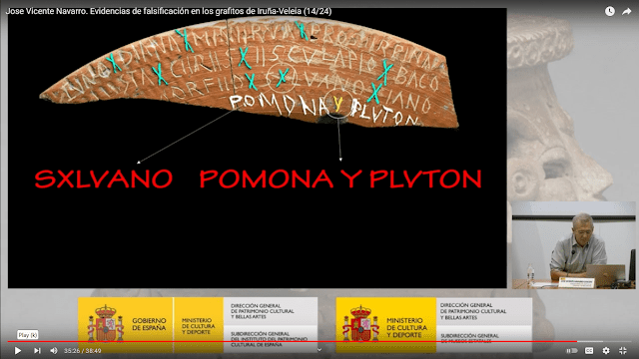Click the speaker webcam inset
Screen dimensions: 639x359
click(x=574, y=245)
